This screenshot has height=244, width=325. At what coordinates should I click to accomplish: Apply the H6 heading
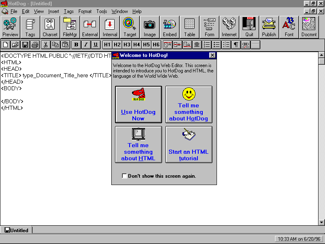click(x=156, y=45)
